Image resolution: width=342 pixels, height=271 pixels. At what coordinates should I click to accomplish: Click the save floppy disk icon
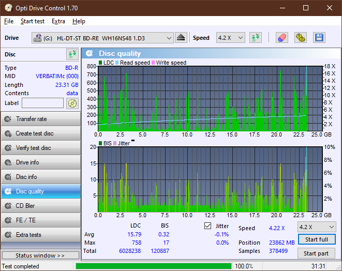[x=319, y=38]
